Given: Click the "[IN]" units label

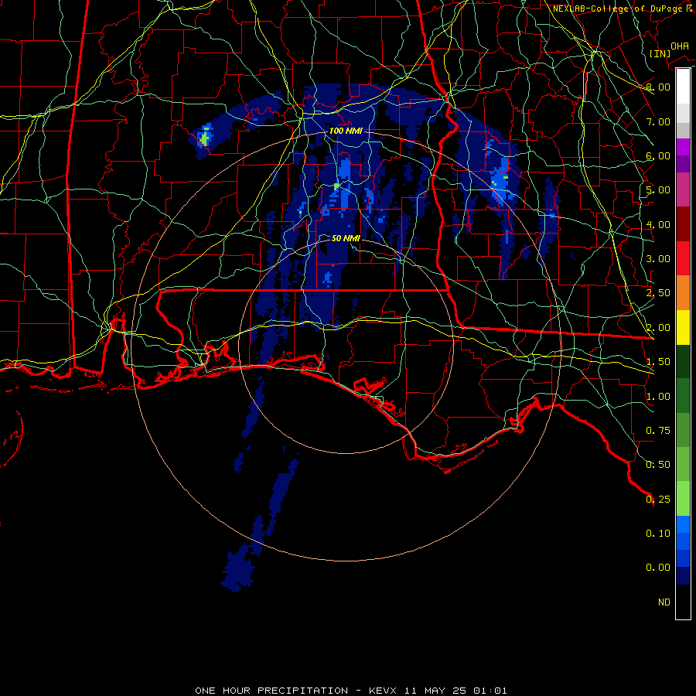Looking at the screenshot, I should coord(660,53).
